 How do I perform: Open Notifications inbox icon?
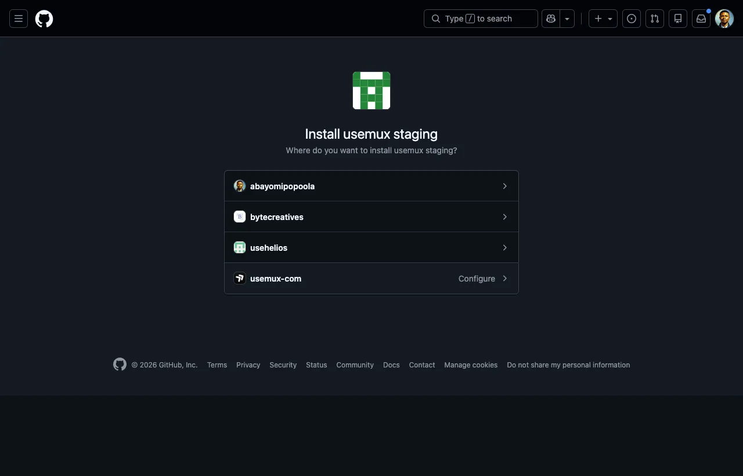point(701,19)
